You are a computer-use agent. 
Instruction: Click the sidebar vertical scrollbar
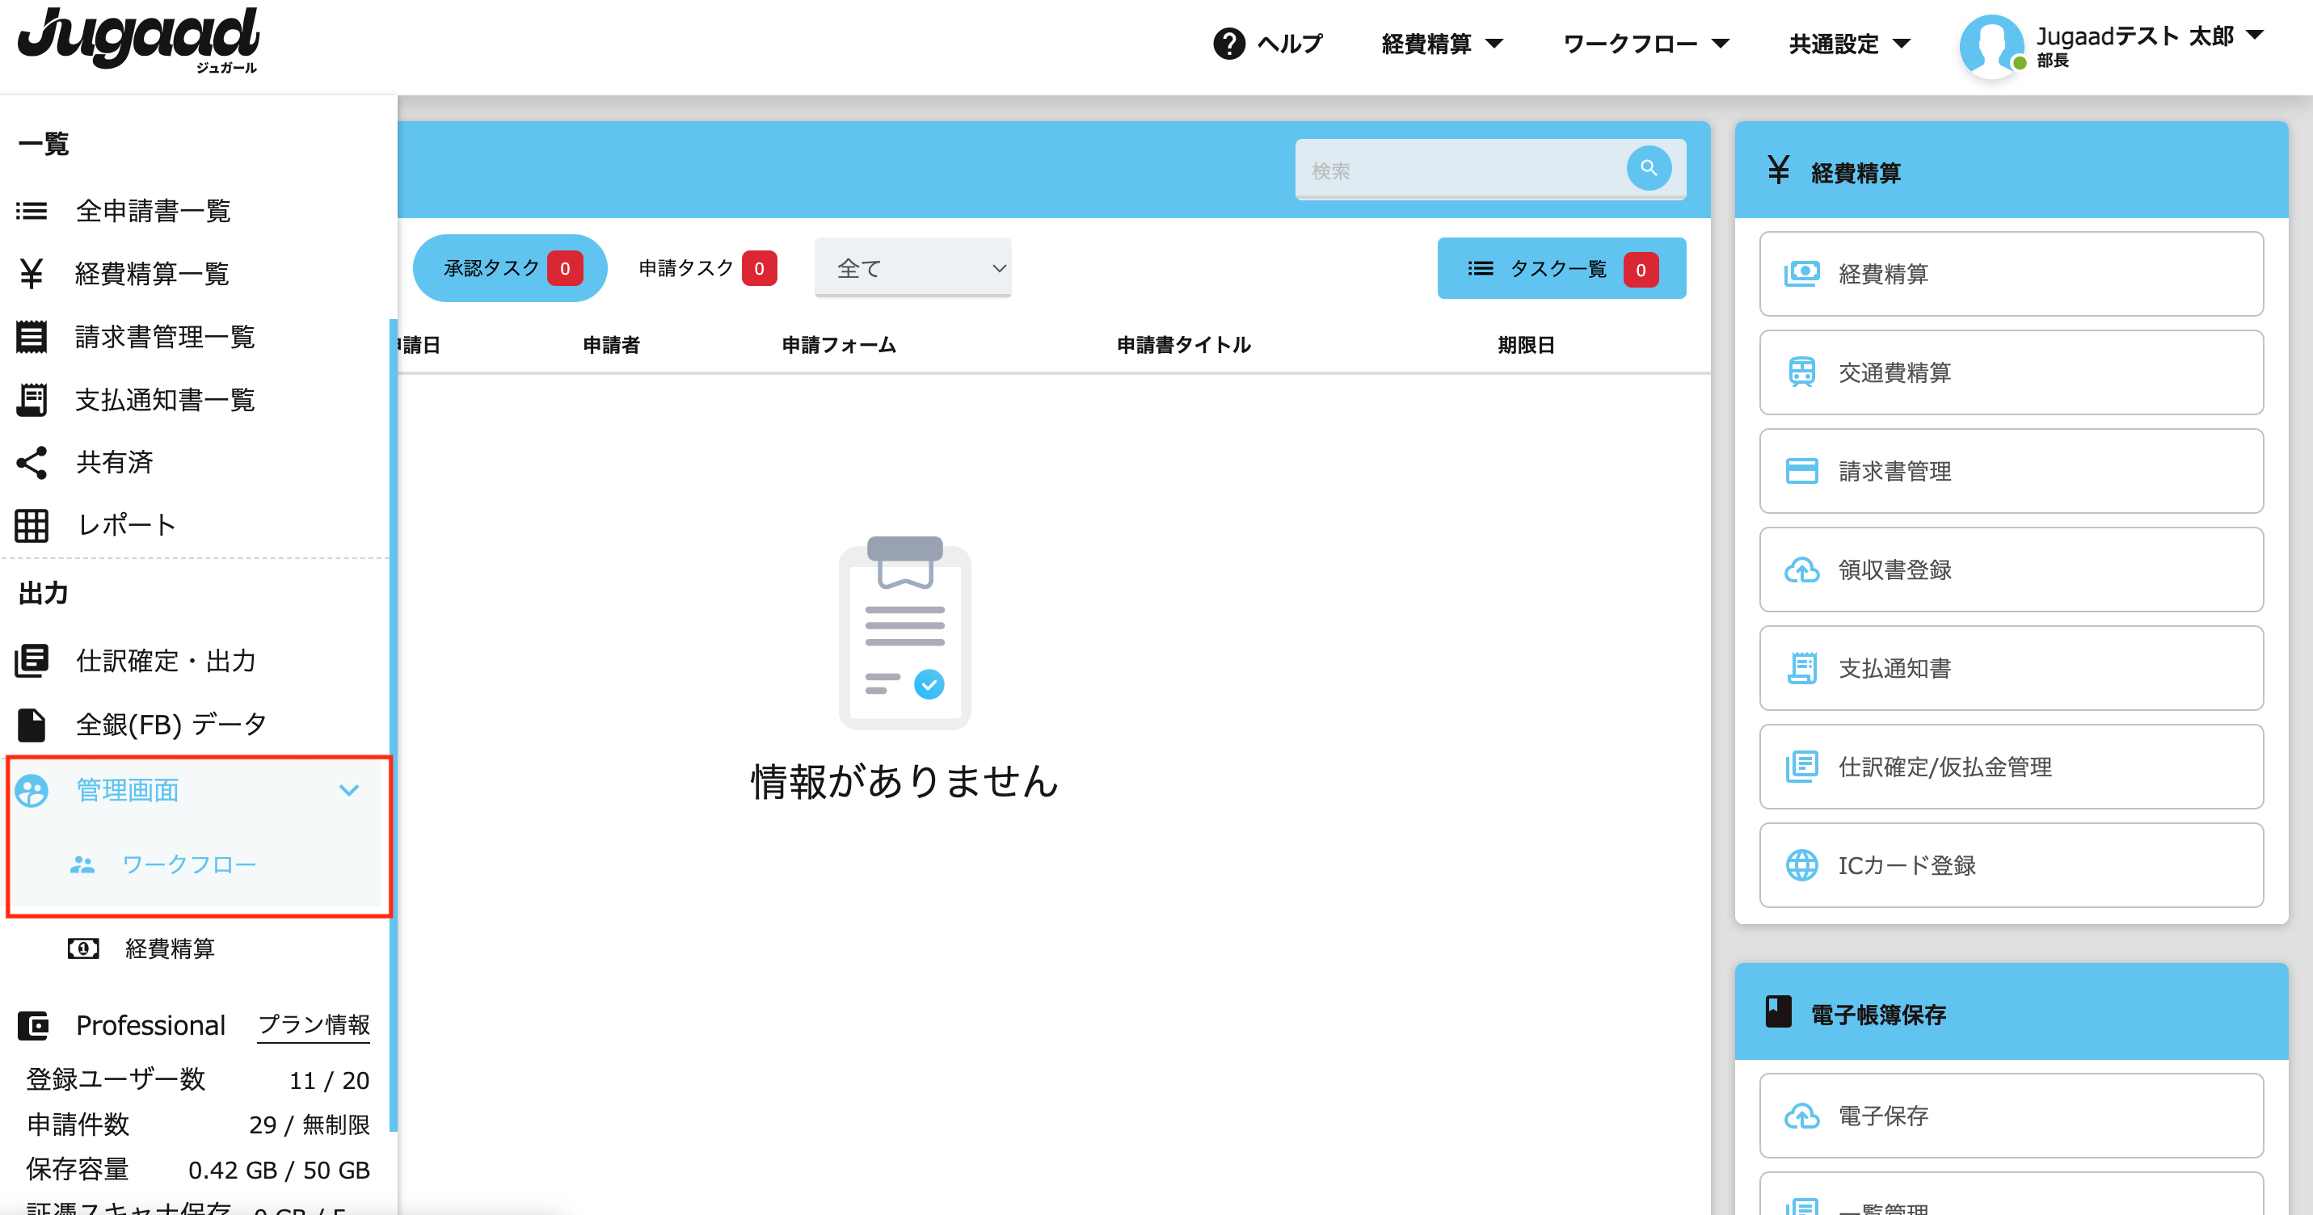[394, 724]
